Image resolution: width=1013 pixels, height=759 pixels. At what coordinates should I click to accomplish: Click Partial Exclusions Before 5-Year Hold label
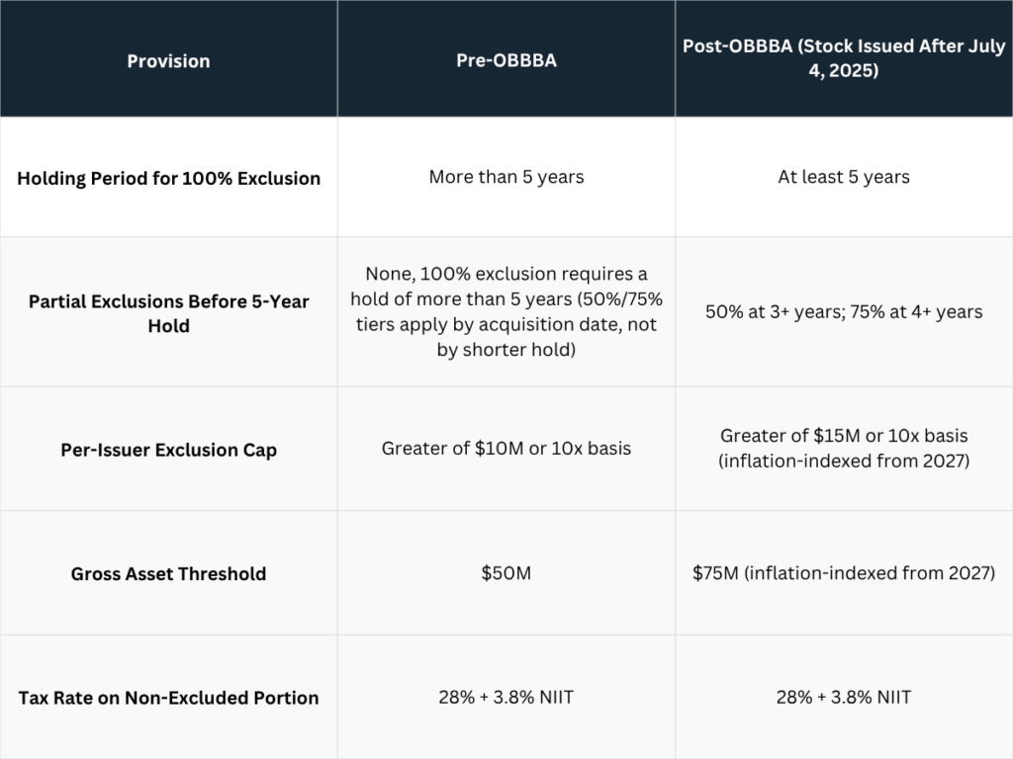(168, 313)
